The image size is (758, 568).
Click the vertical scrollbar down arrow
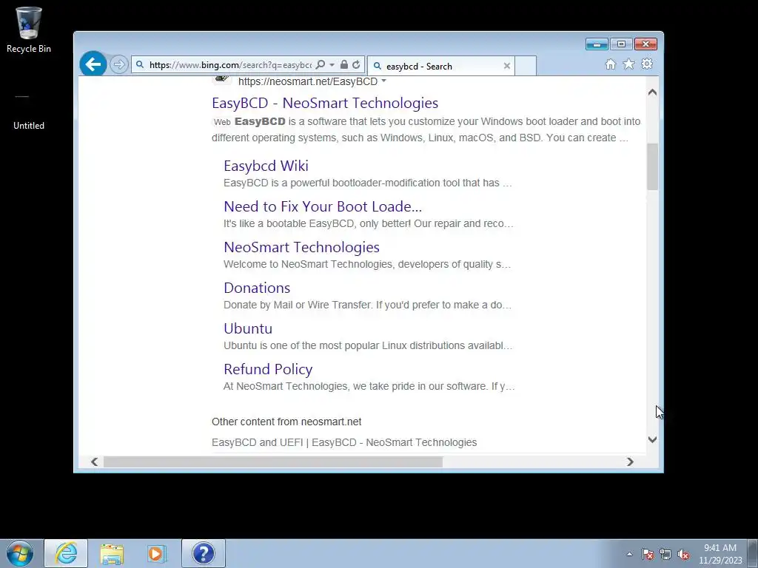click(652, 439)
